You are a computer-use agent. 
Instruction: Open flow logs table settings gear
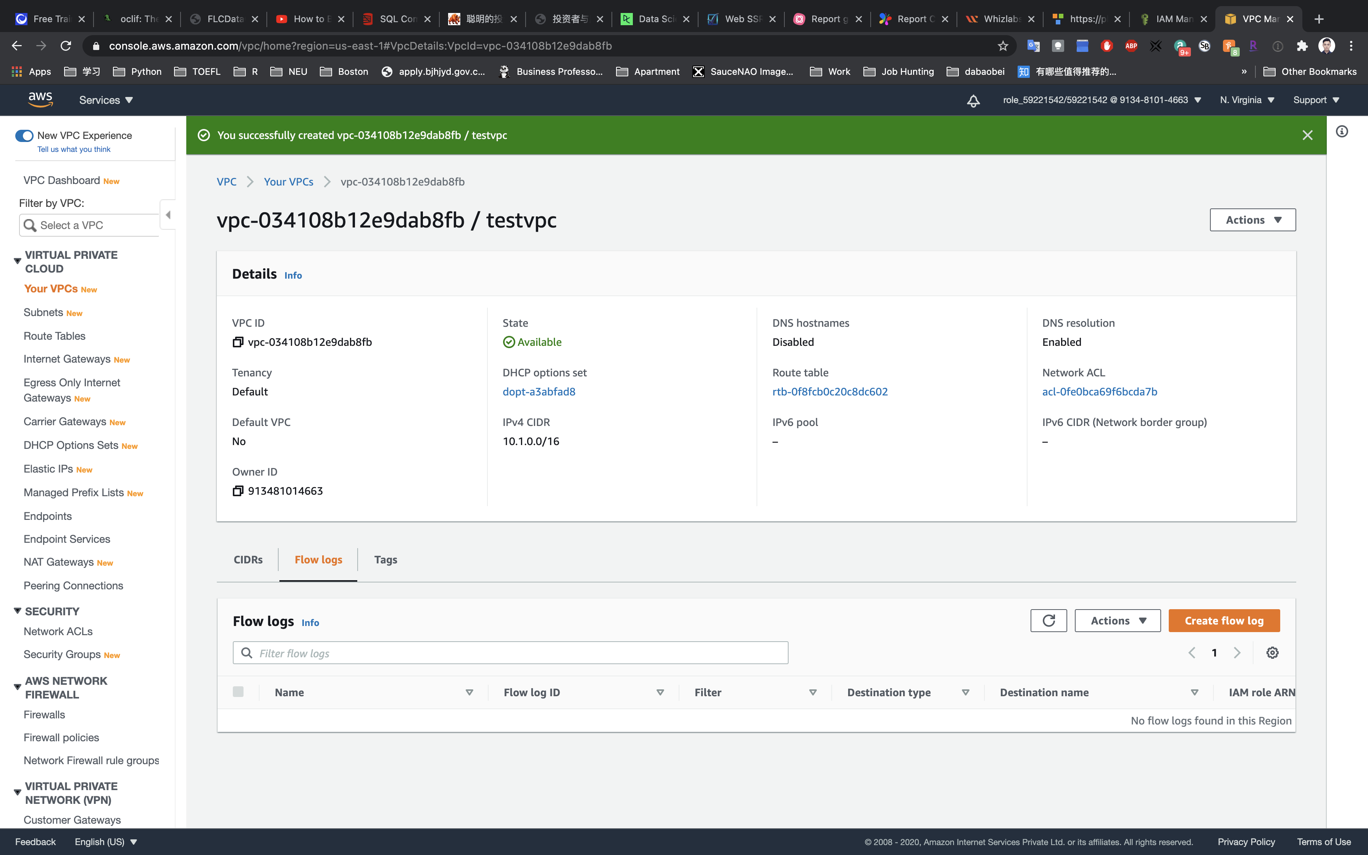pyautogui.click(x=1272, y=653)
